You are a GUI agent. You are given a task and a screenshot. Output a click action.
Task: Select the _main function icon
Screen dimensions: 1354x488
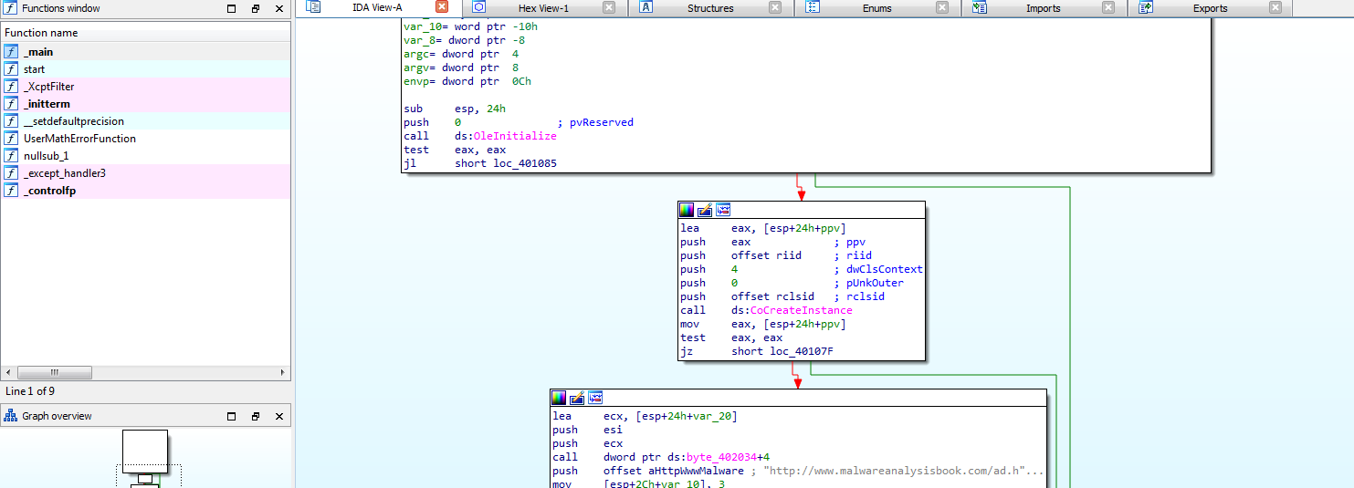(x=11, y=52)
